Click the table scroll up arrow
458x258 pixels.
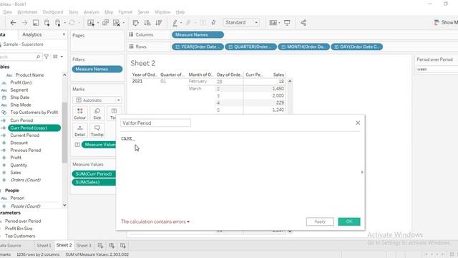coord(290,81)
